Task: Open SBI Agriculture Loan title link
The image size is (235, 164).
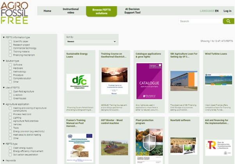Action: point(184,55)
